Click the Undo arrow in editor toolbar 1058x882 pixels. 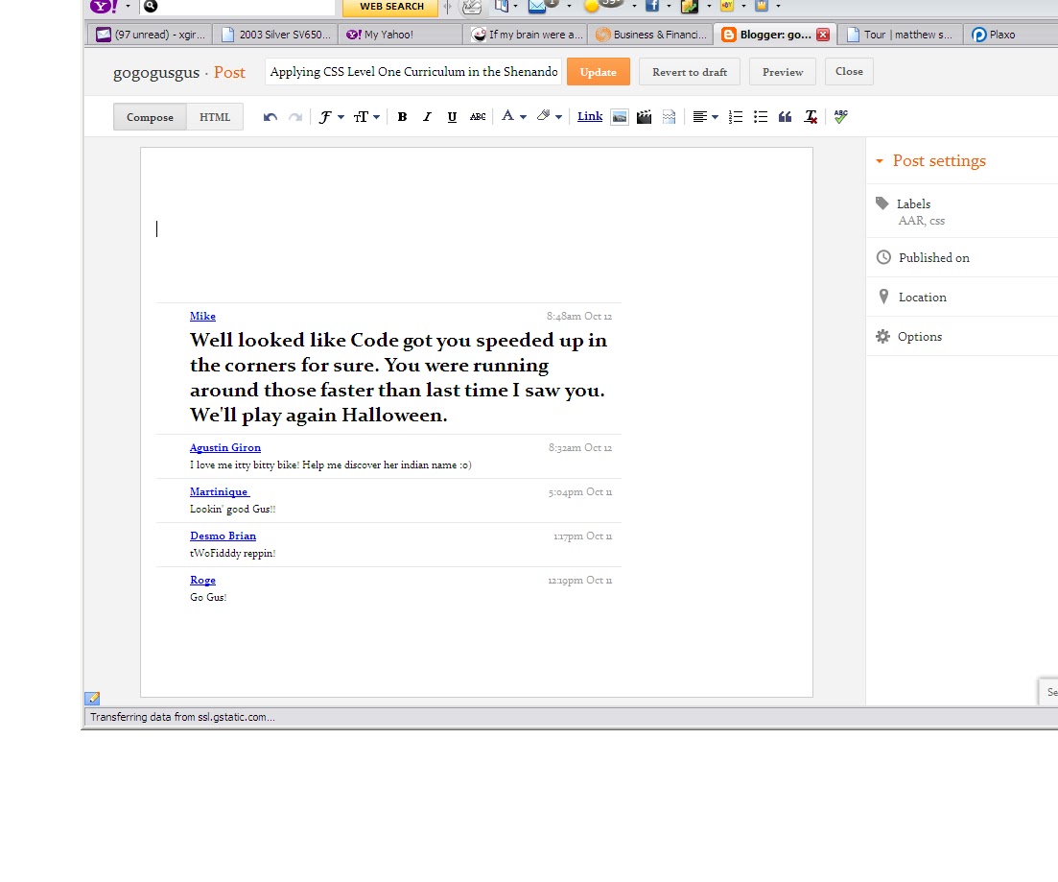270,117
